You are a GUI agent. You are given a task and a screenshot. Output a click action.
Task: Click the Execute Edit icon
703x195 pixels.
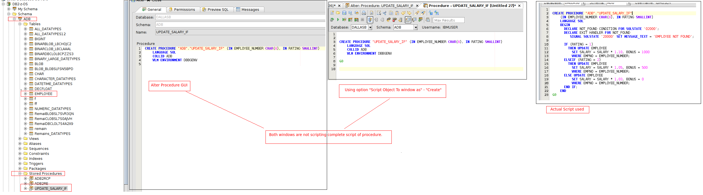[350, 20]
